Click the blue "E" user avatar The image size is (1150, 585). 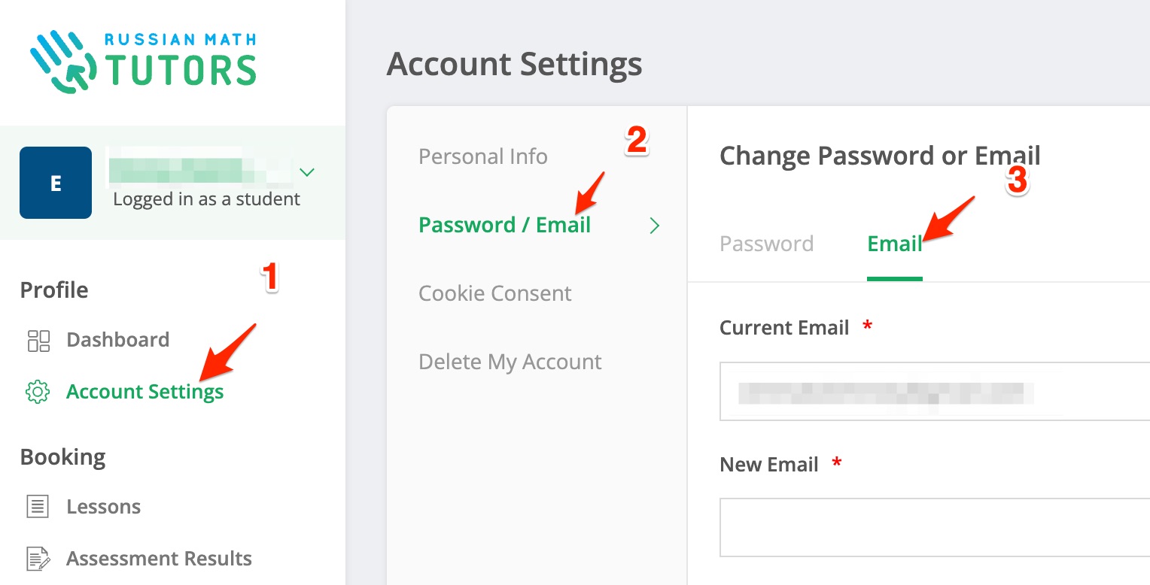[56, 183]
